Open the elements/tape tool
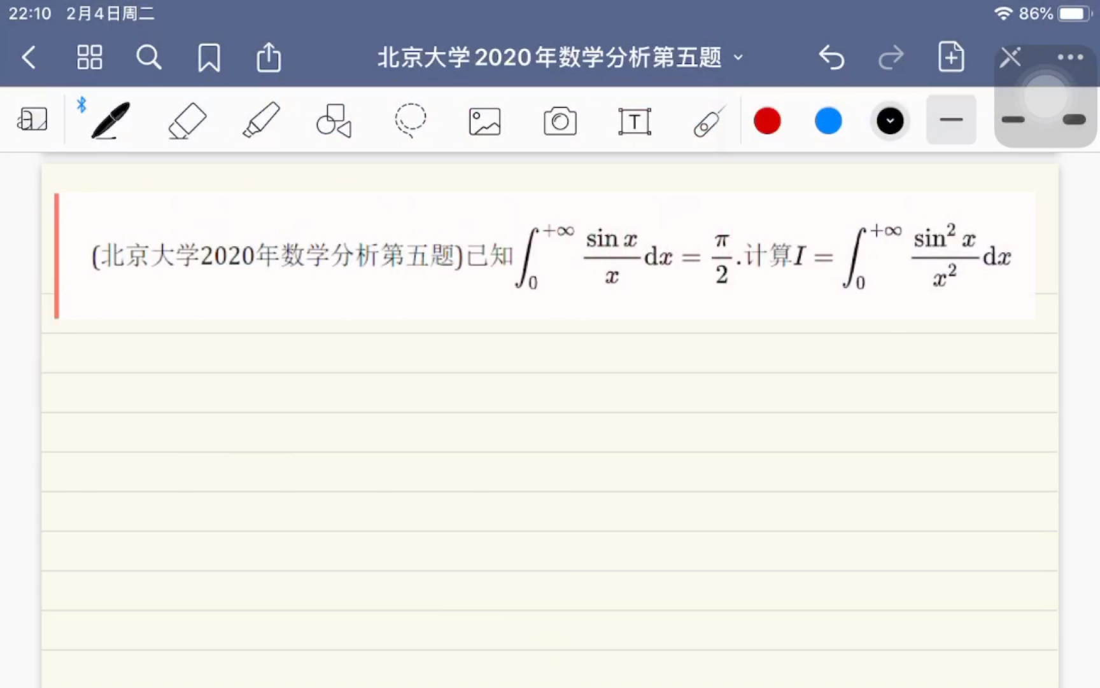1100x688 pixels. tap(708, 120)
